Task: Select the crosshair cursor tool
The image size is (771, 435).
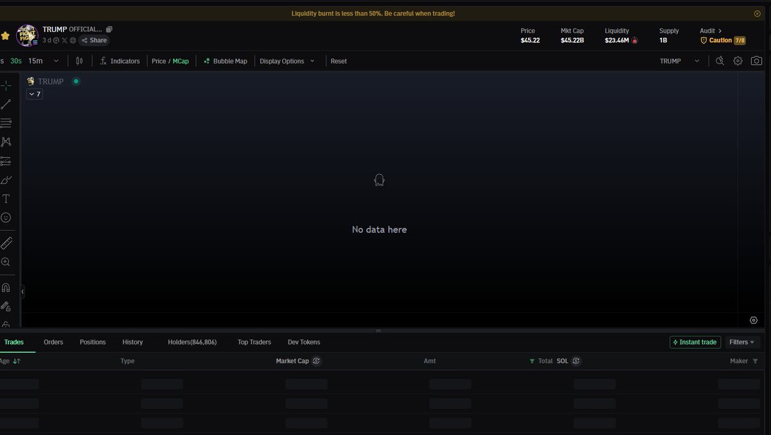Action: point(6,85)
